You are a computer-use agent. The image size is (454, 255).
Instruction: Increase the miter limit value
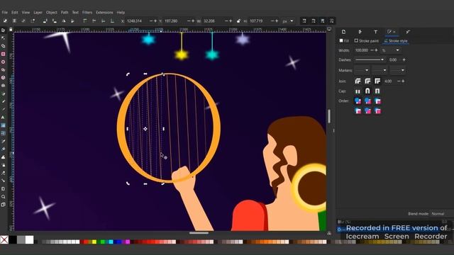coord(403,81)
